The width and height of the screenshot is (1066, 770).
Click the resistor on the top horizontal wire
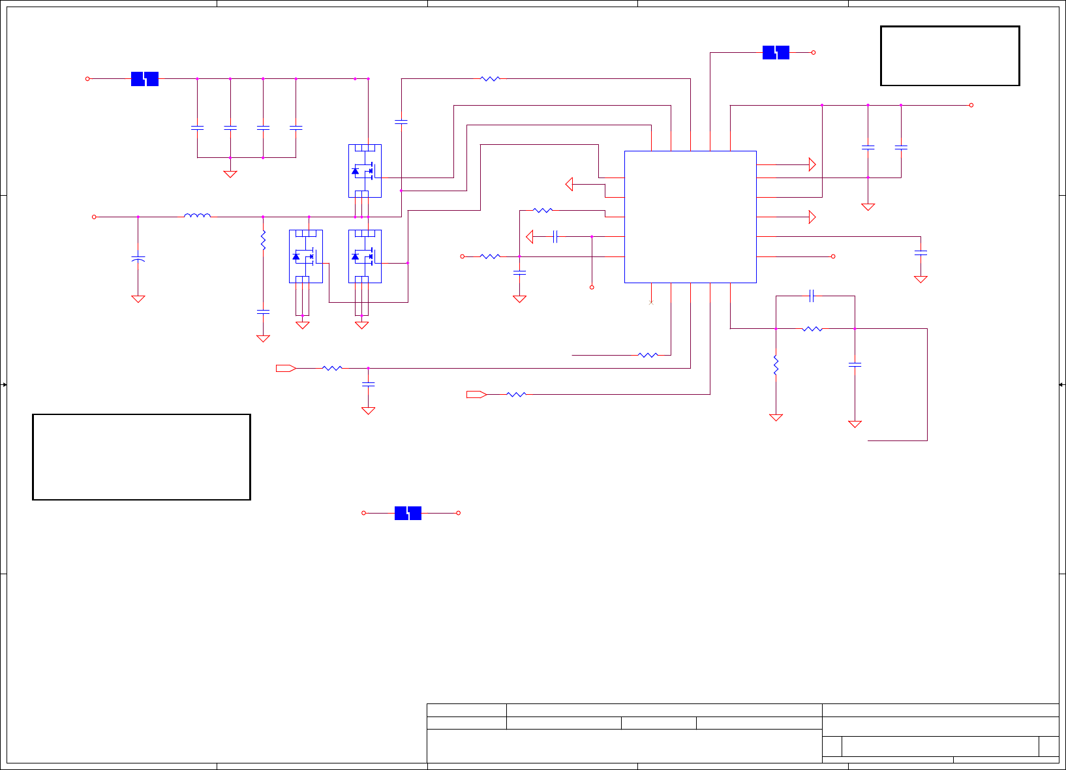490,79
